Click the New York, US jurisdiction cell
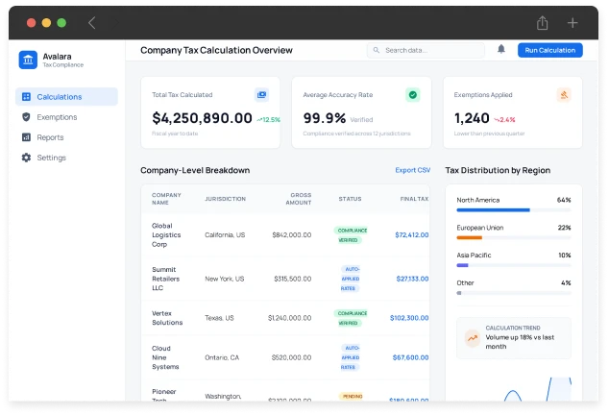The image size is (609, 415). [x=225, y=279]
